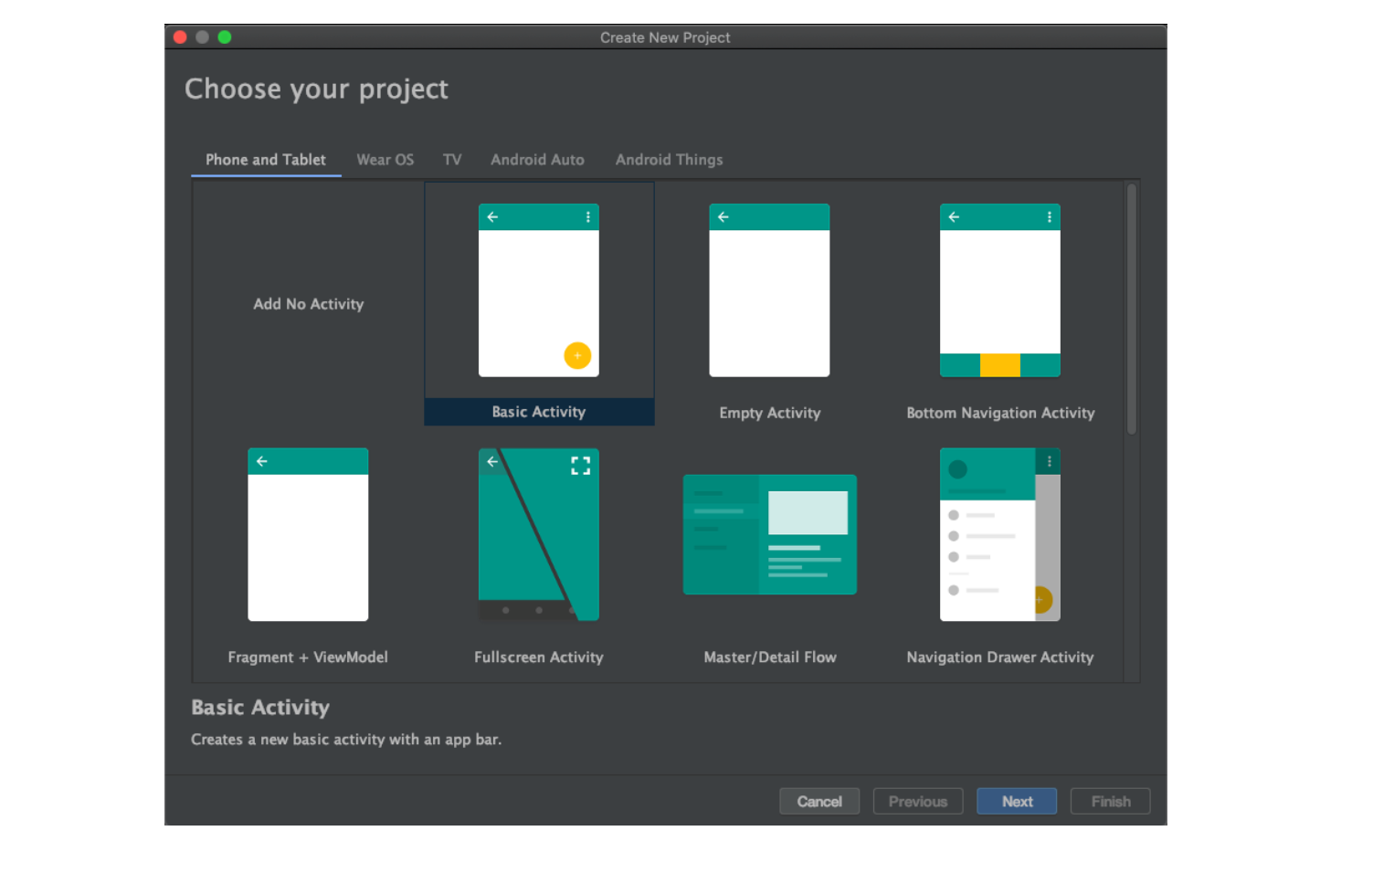The height and width of the screenshot is (873, 1394).
Task: Click the Previous button
Action: (918, 801)
